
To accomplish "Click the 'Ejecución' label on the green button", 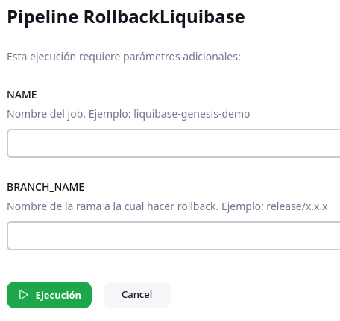I will click(x=58, y=296).
